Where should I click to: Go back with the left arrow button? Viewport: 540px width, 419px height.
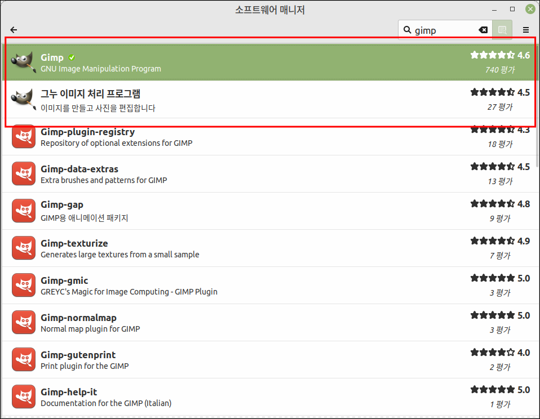pos(14,30)
